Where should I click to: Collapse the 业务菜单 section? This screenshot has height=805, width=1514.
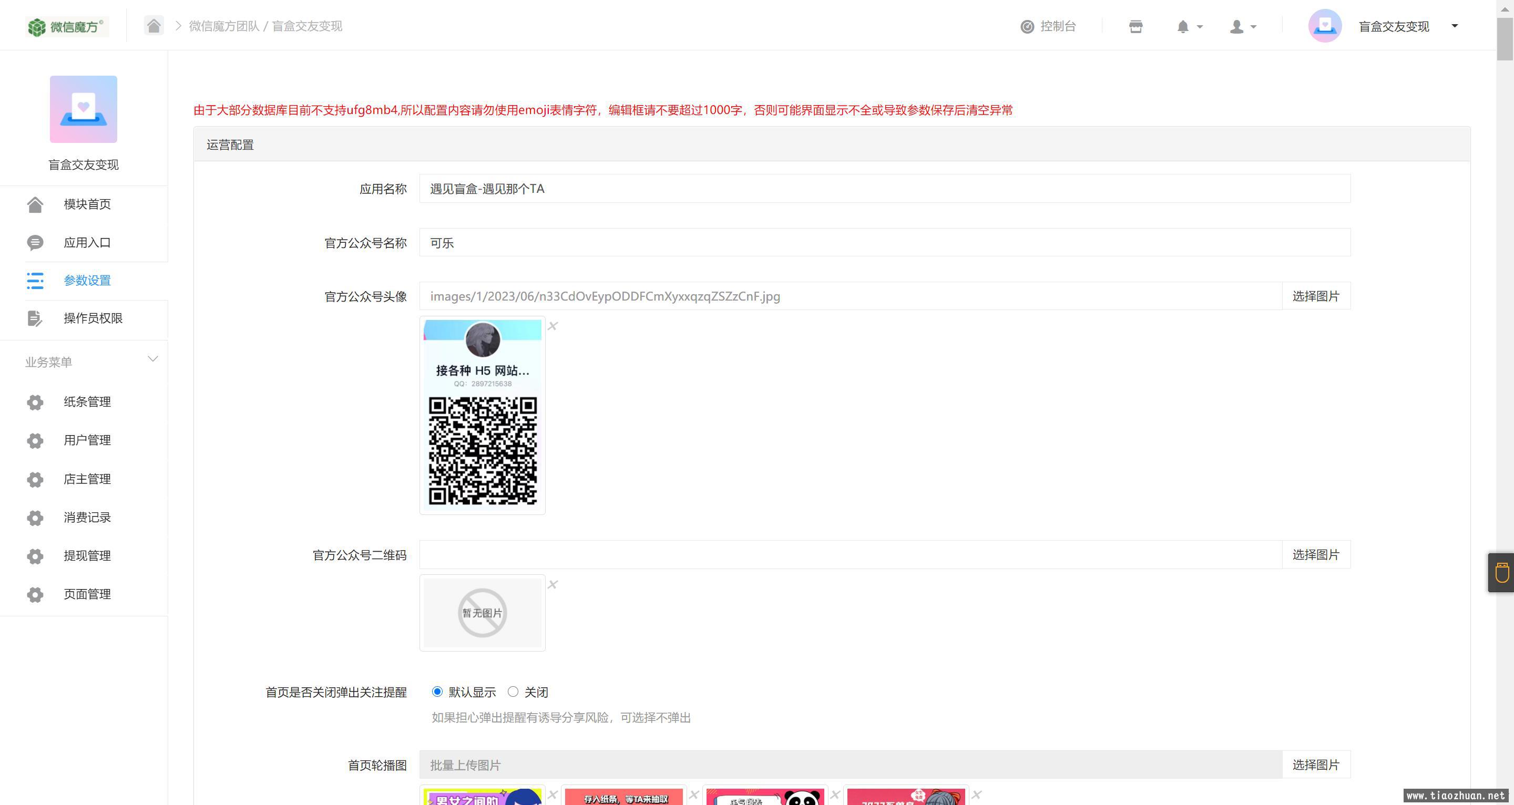pos(153,359)
